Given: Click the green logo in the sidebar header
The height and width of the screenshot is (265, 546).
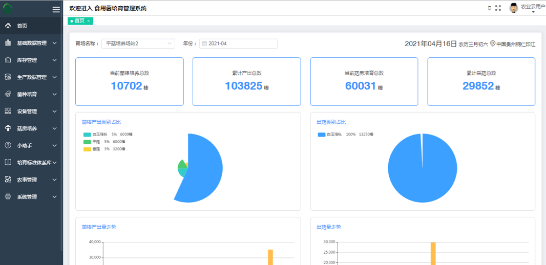Looking at the screenshot, I should tap(8, 9).
